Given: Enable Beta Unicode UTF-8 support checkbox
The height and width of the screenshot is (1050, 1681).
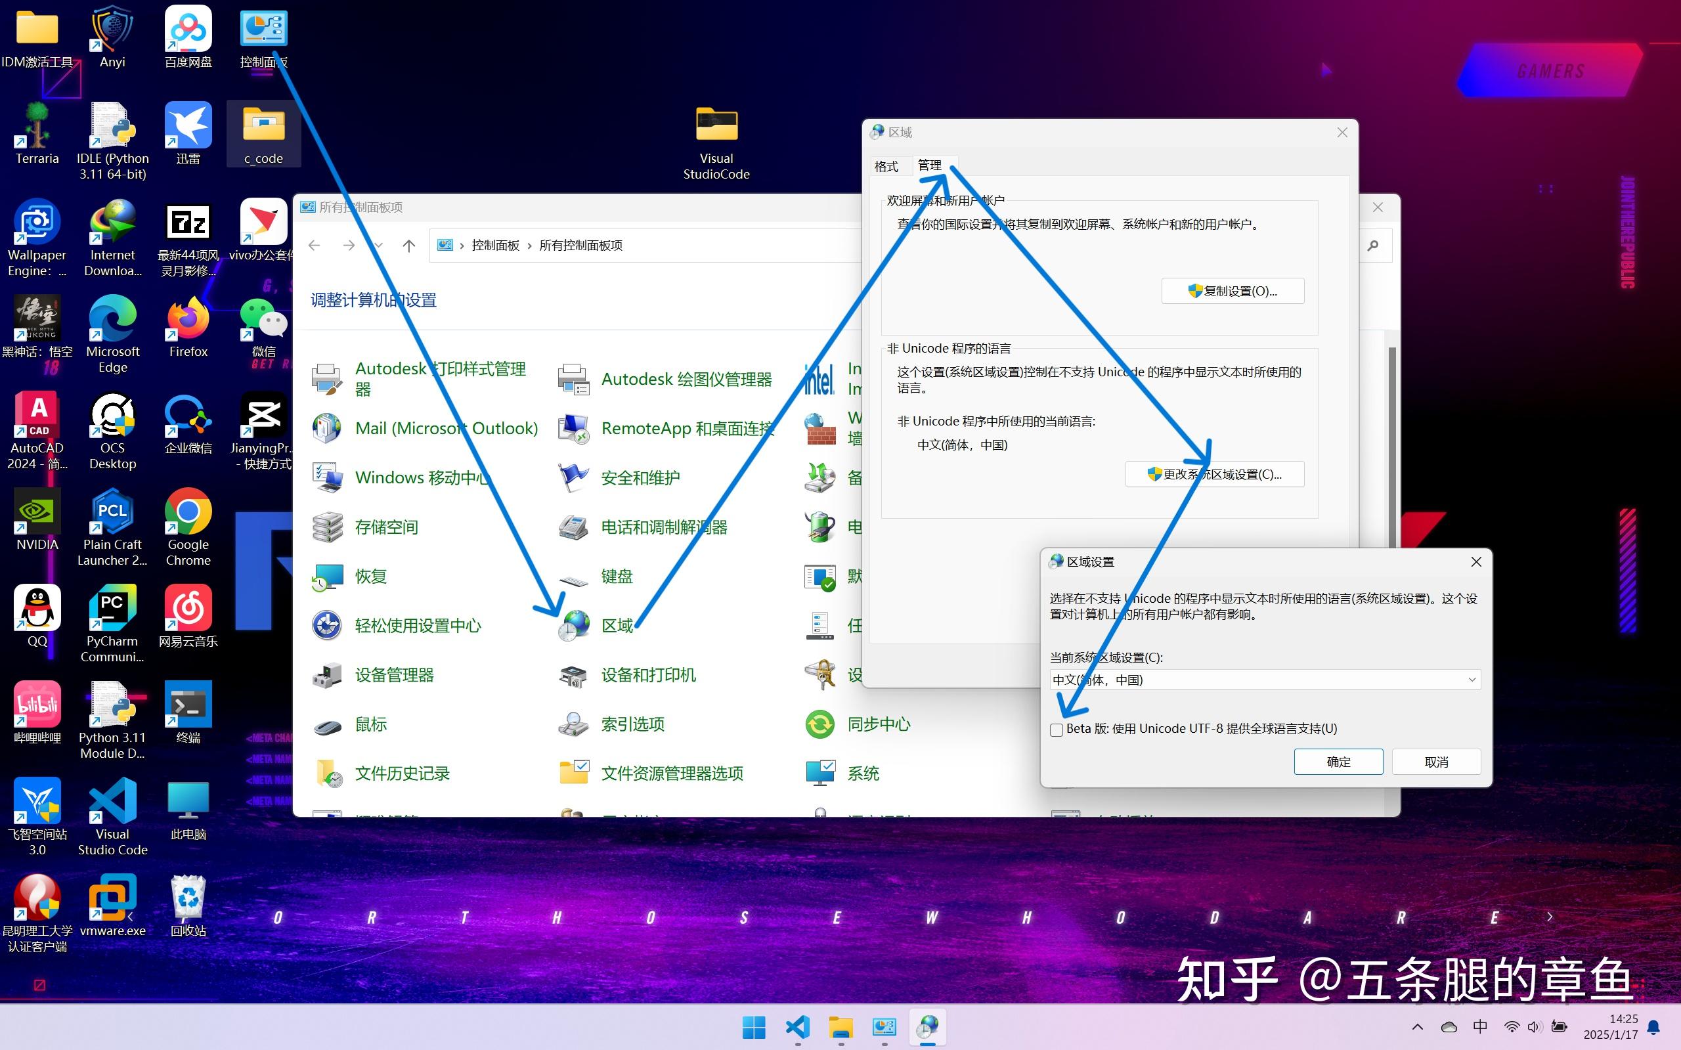Looking at the screenshot, I should coord(1057,730).
